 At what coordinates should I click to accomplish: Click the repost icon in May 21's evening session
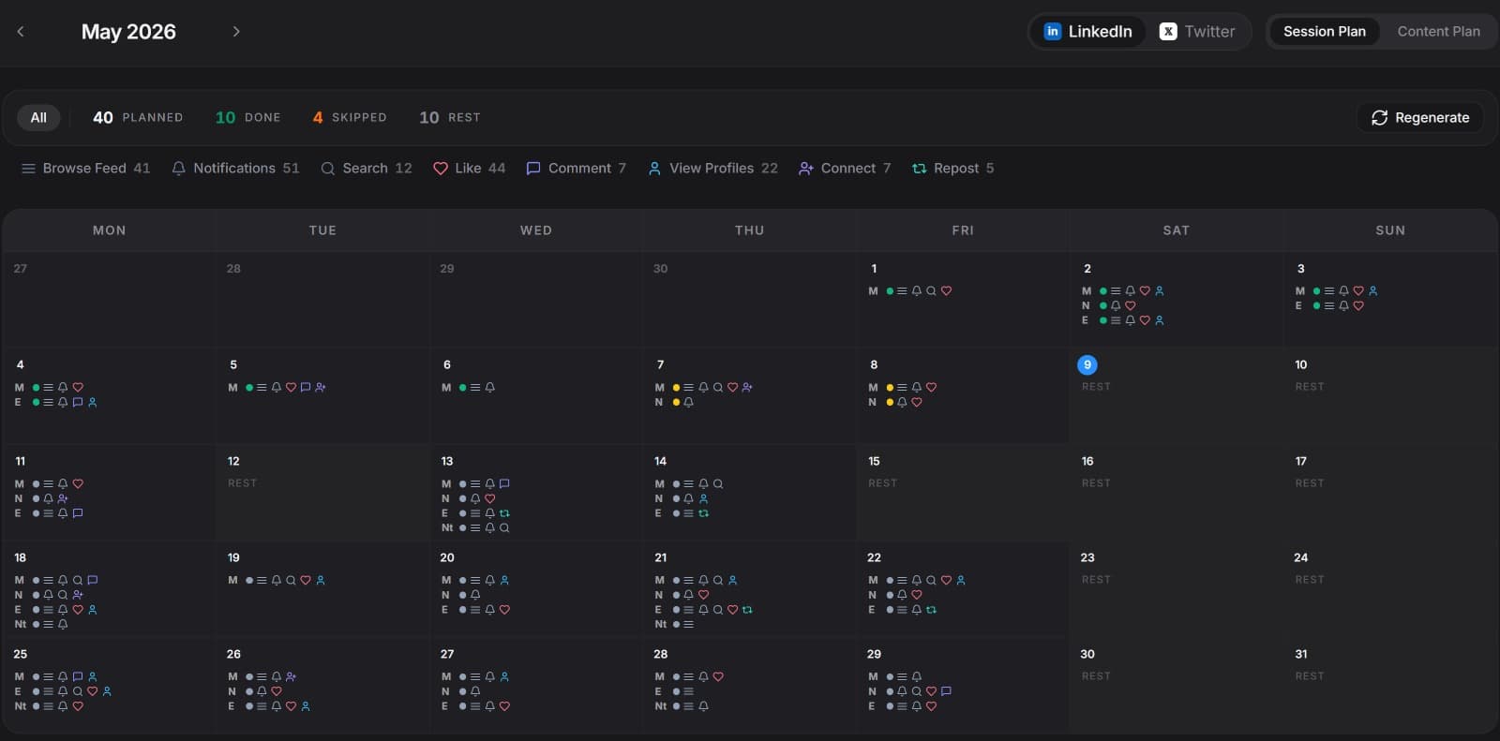click(747, 610)
